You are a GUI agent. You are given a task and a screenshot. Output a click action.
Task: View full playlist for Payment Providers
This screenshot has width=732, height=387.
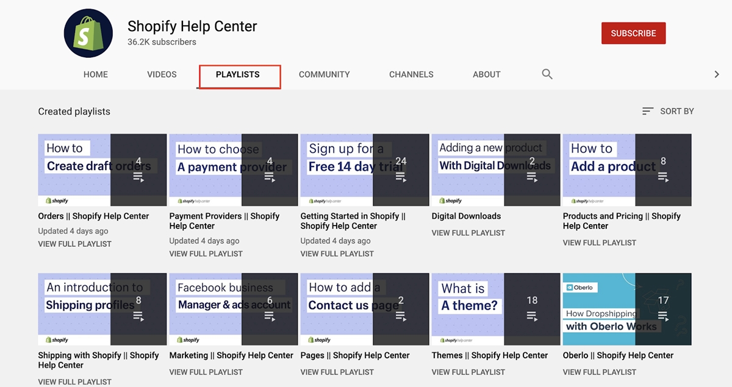pos(206,254)
